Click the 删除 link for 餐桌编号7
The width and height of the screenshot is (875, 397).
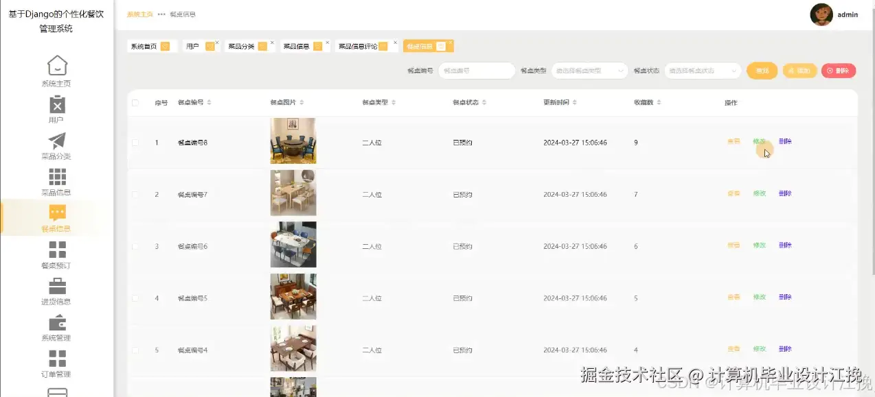(785, 194)
